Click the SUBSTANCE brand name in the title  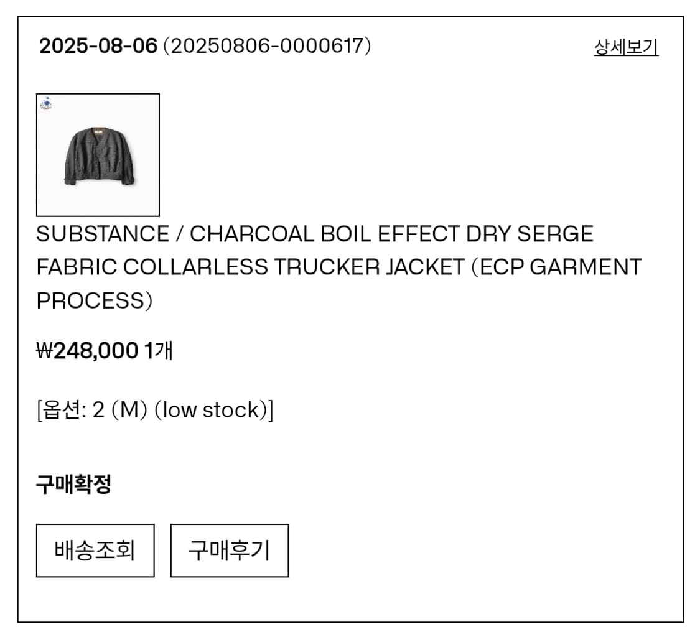[102, 234]
